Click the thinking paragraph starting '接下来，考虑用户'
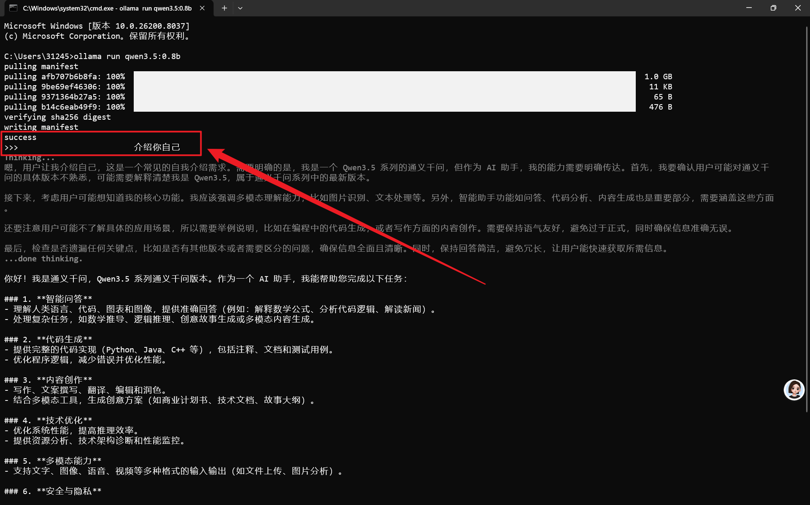Viewport: 810px width, 505px height. point(389,203)
